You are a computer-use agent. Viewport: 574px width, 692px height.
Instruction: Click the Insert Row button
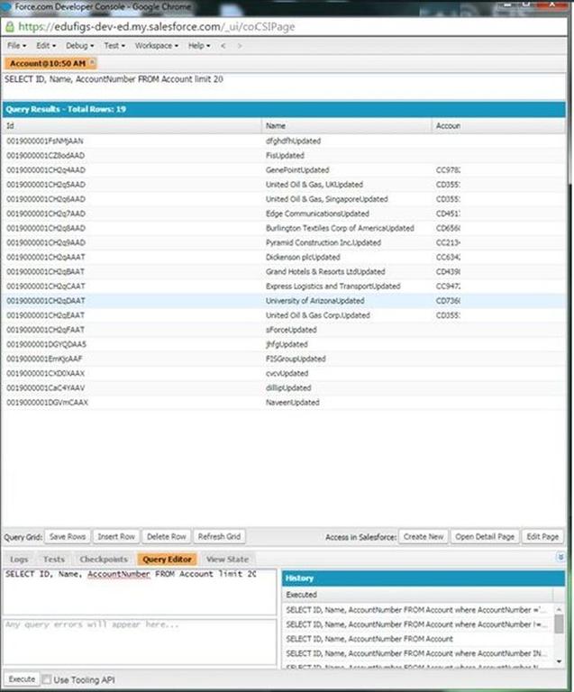pos(116,537)
